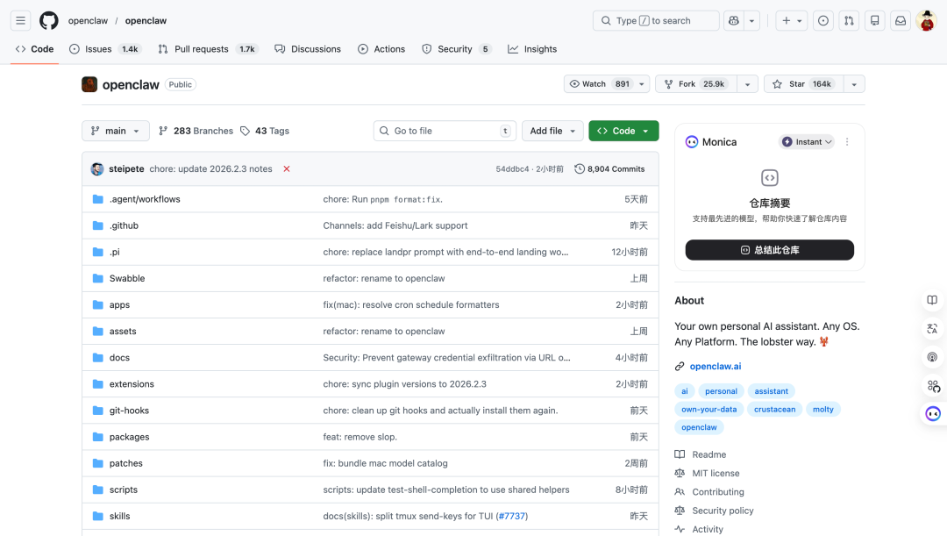The width and height of the screenshot is (947, 536).
Task: Open the Actions tab
Action: (381, 49)
